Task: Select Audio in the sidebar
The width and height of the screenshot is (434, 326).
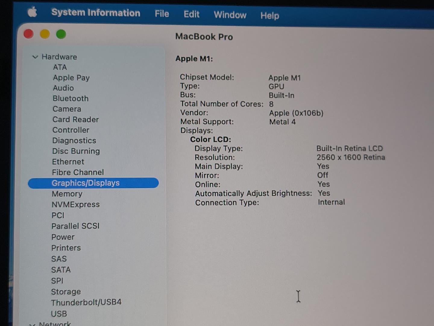Action: (63, 88)
